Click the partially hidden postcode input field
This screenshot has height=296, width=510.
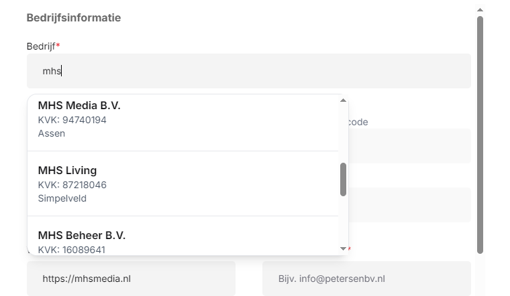409,146
